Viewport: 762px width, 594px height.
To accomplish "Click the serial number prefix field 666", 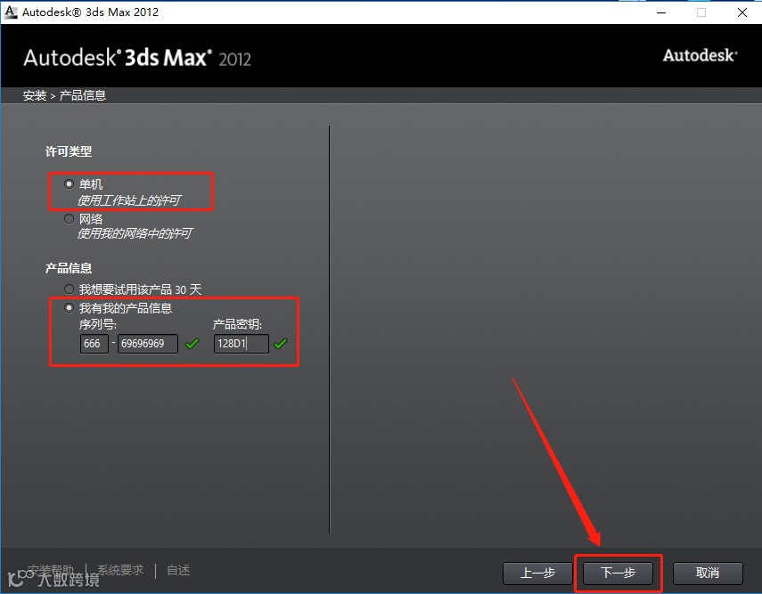I will pos(94,344).
